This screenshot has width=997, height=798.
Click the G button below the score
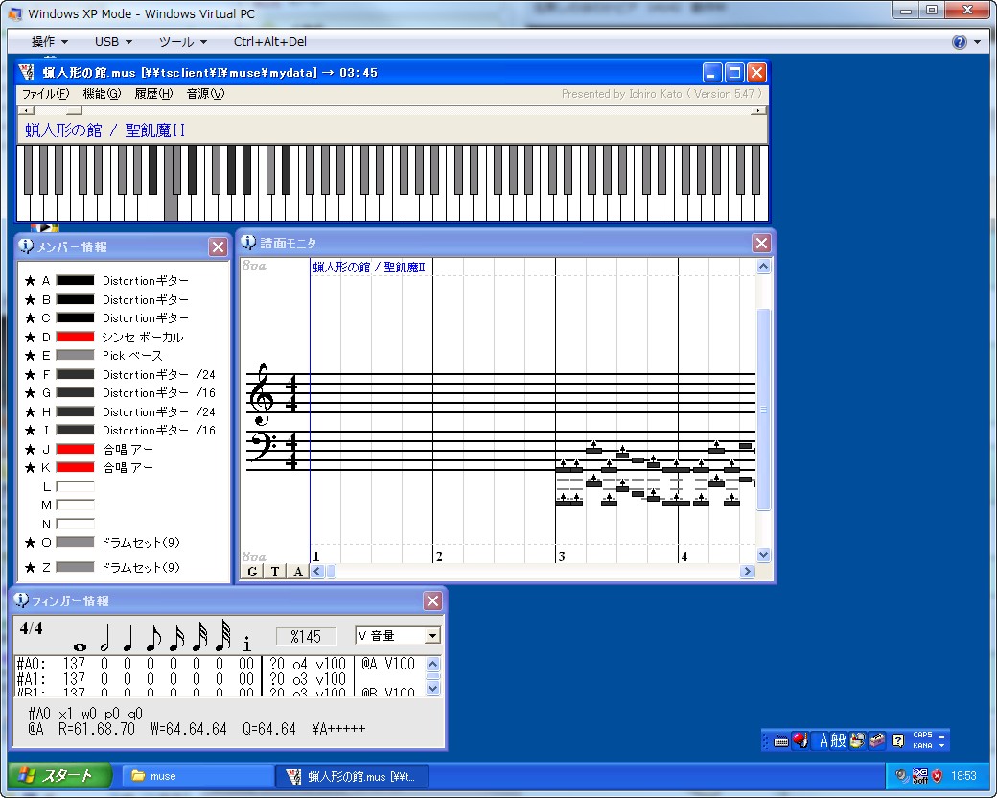pyautogui.click(x=251, y=572)
